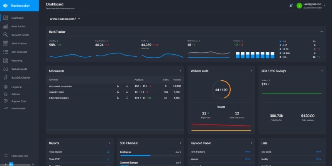
Task: Click Bing icon for colonize mars
Action: click(x=118, y=92)
